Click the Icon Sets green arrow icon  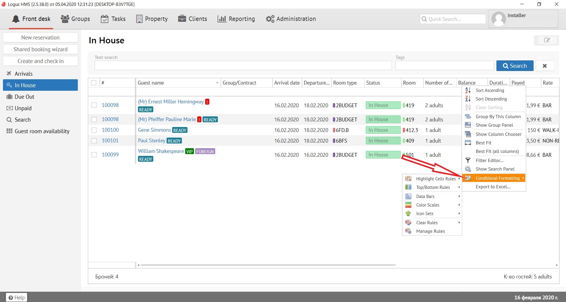click(x=408, y=213)
